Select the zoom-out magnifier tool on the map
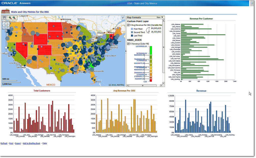Image resolution: width=256 pixels, height=158 pixels. point(14,18)
